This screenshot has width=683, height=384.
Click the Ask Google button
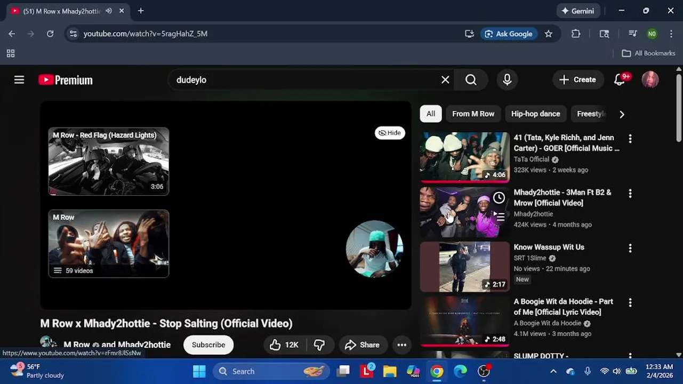click(509, 34)
